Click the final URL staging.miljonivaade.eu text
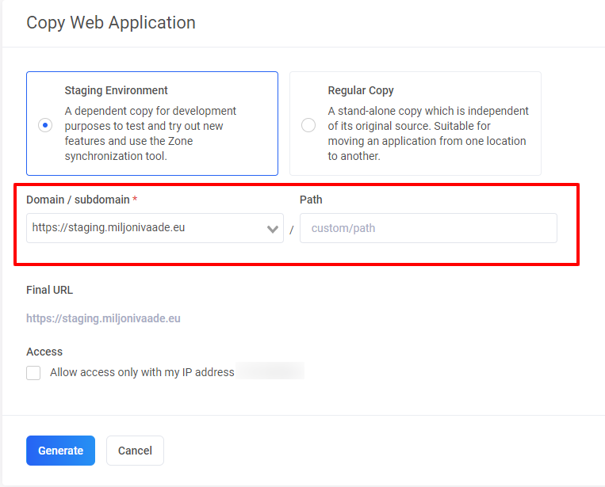This screenshot has width=605, height=487. pyautogui.click(x=103, y=318)
